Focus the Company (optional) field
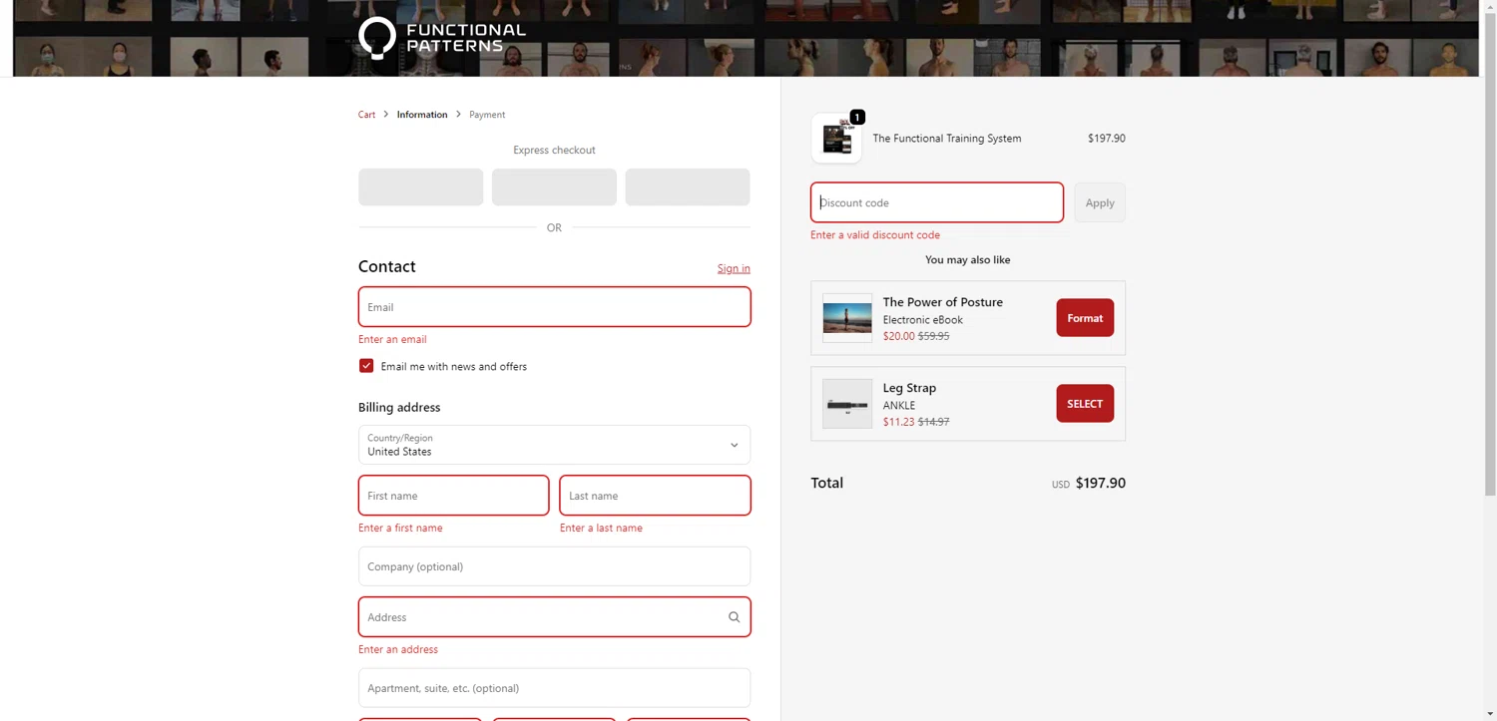The height and width of the screenshot is (721, 1497). tap(554, 566)
